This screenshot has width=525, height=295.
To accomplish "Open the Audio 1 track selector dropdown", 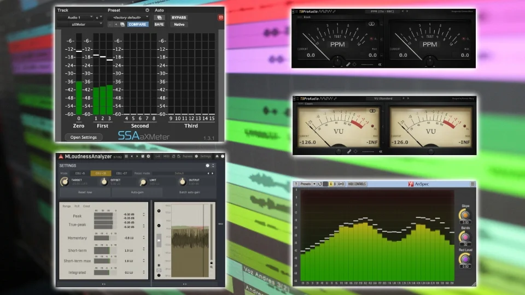I will 76,17.
